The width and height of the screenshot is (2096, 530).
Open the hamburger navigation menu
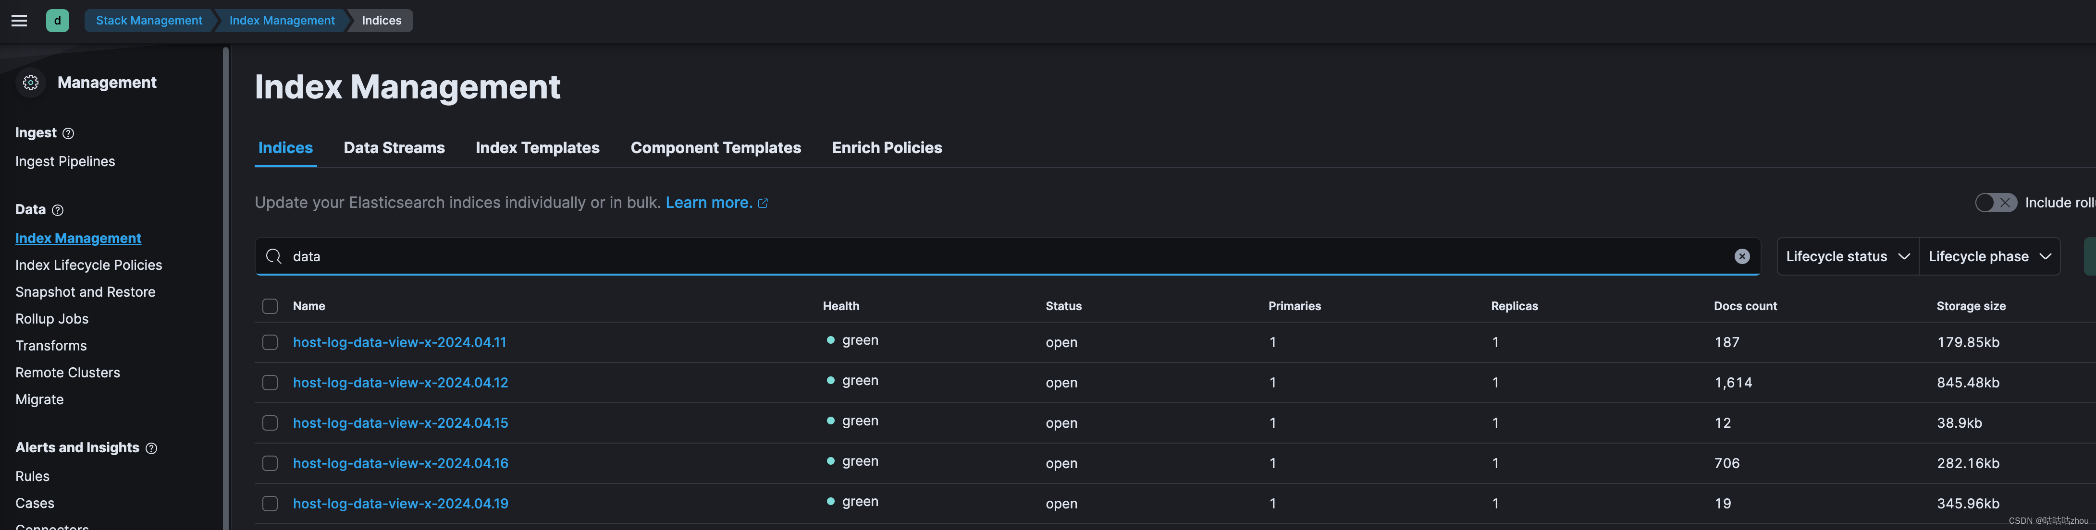point(19,20)
